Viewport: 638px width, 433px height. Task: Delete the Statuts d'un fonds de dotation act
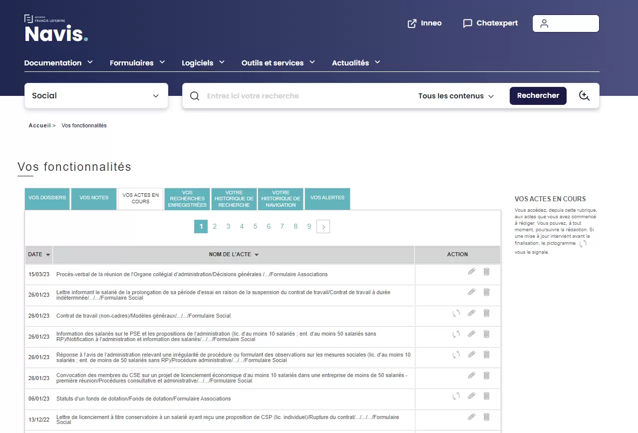click(x=486, y=396)
